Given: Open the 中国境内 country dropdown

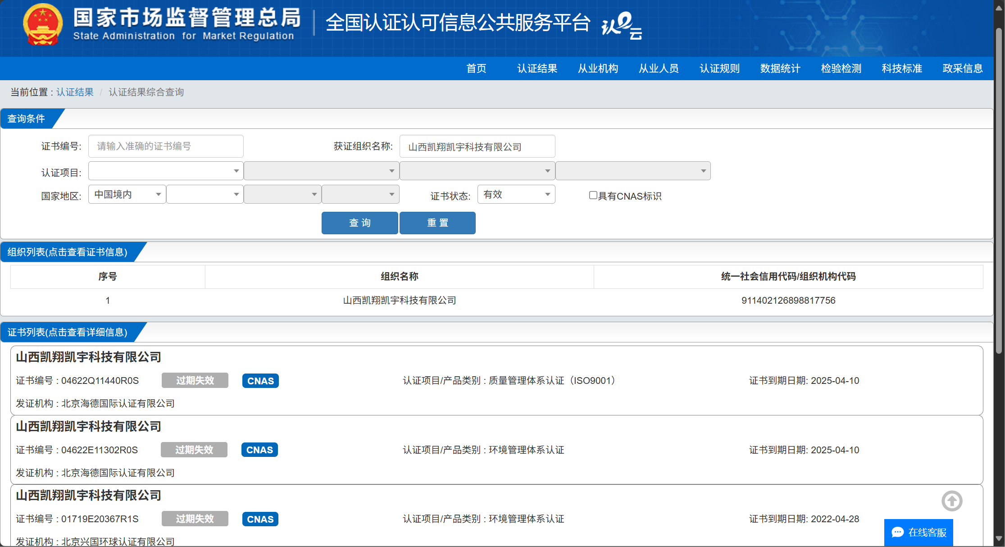Looking at the screenshot, I should point(127,194).
